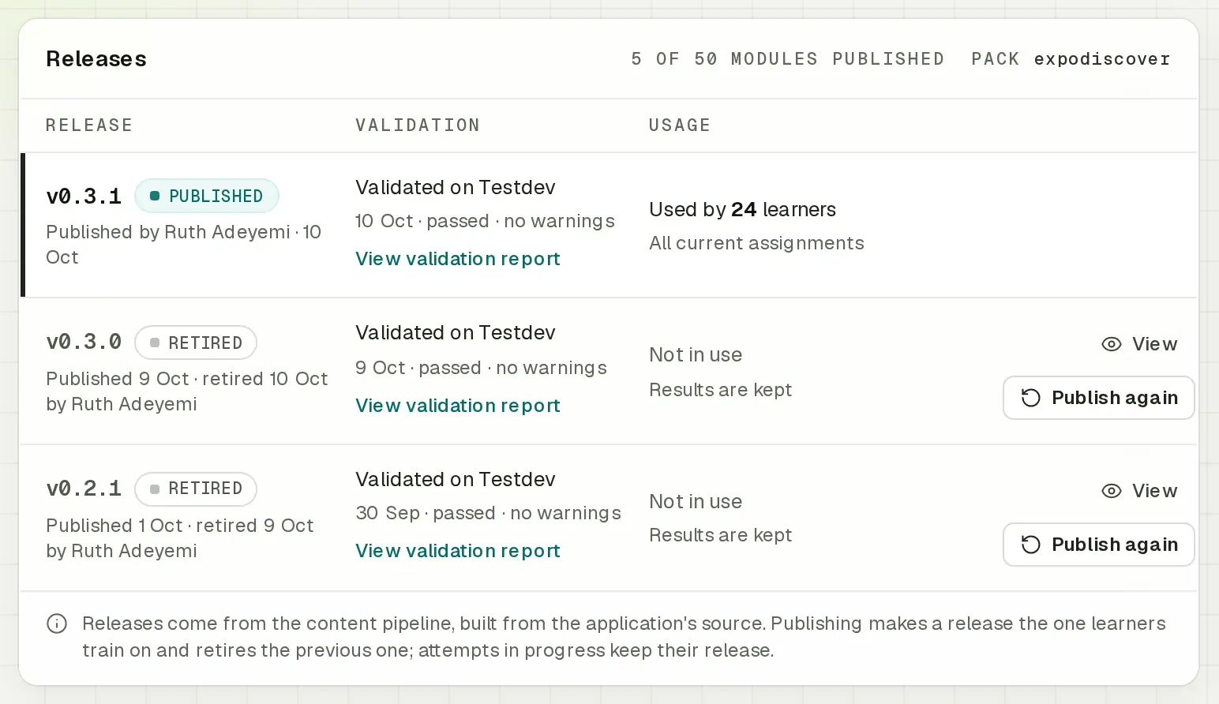Click the info icon in footer note

pyautogui.click(x=57, y=623)
